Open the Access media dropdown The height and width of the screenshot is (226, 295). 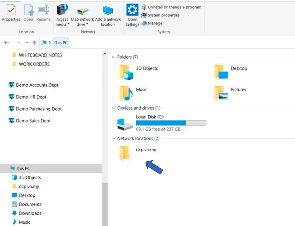(62, 24)
